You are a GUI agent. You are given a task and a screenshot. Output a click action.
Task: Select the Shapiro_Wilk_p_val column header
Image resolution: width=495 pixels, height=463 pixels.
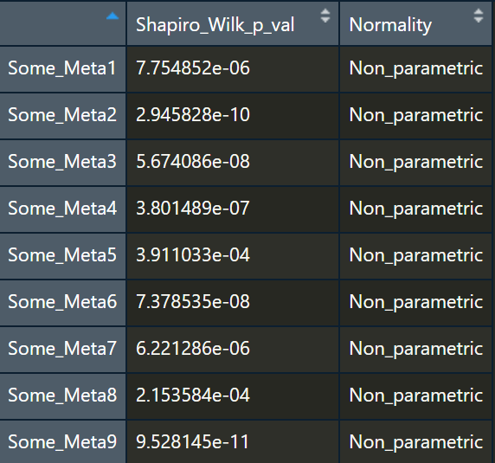(x=233, y=24)
